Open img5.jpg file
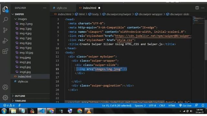This screenshot has width=207, height=116. point(25,67)
